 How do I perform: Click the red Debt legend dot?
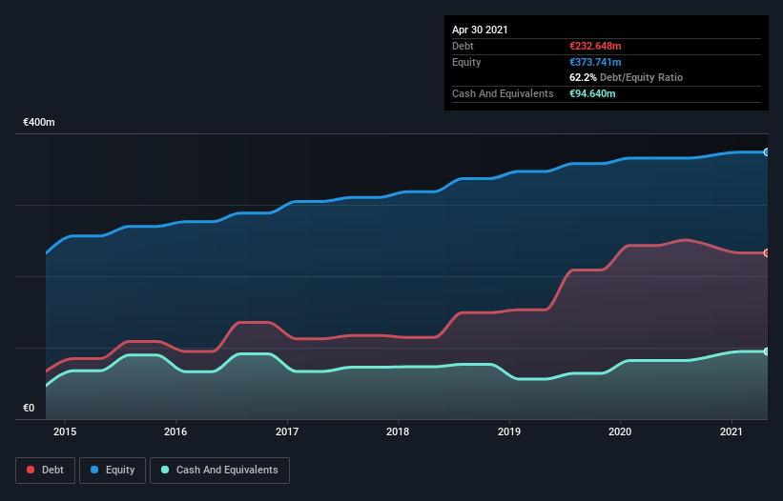[31, 470]
